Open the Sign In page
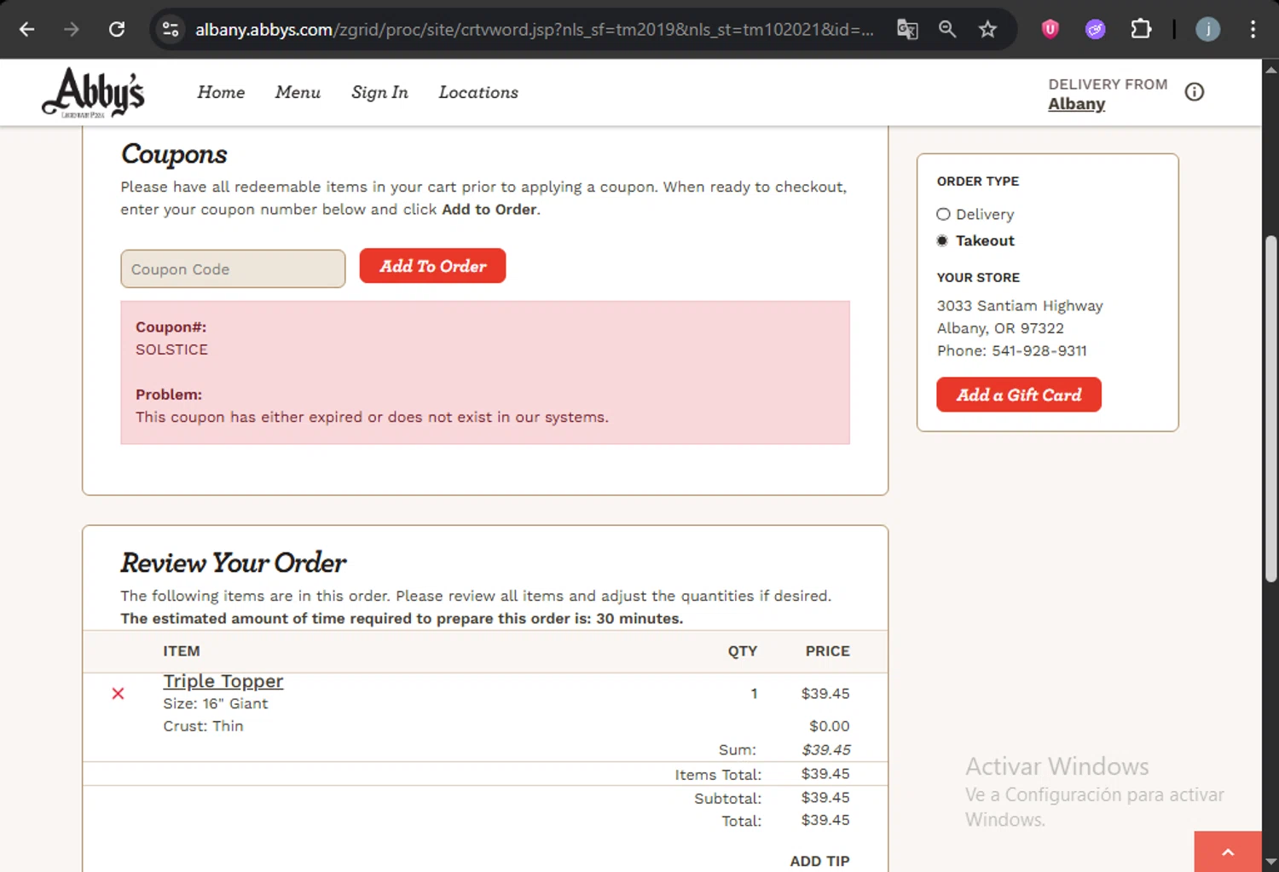Image resolution: width=1279 pixels, height=872 pixels. point(379,92)
